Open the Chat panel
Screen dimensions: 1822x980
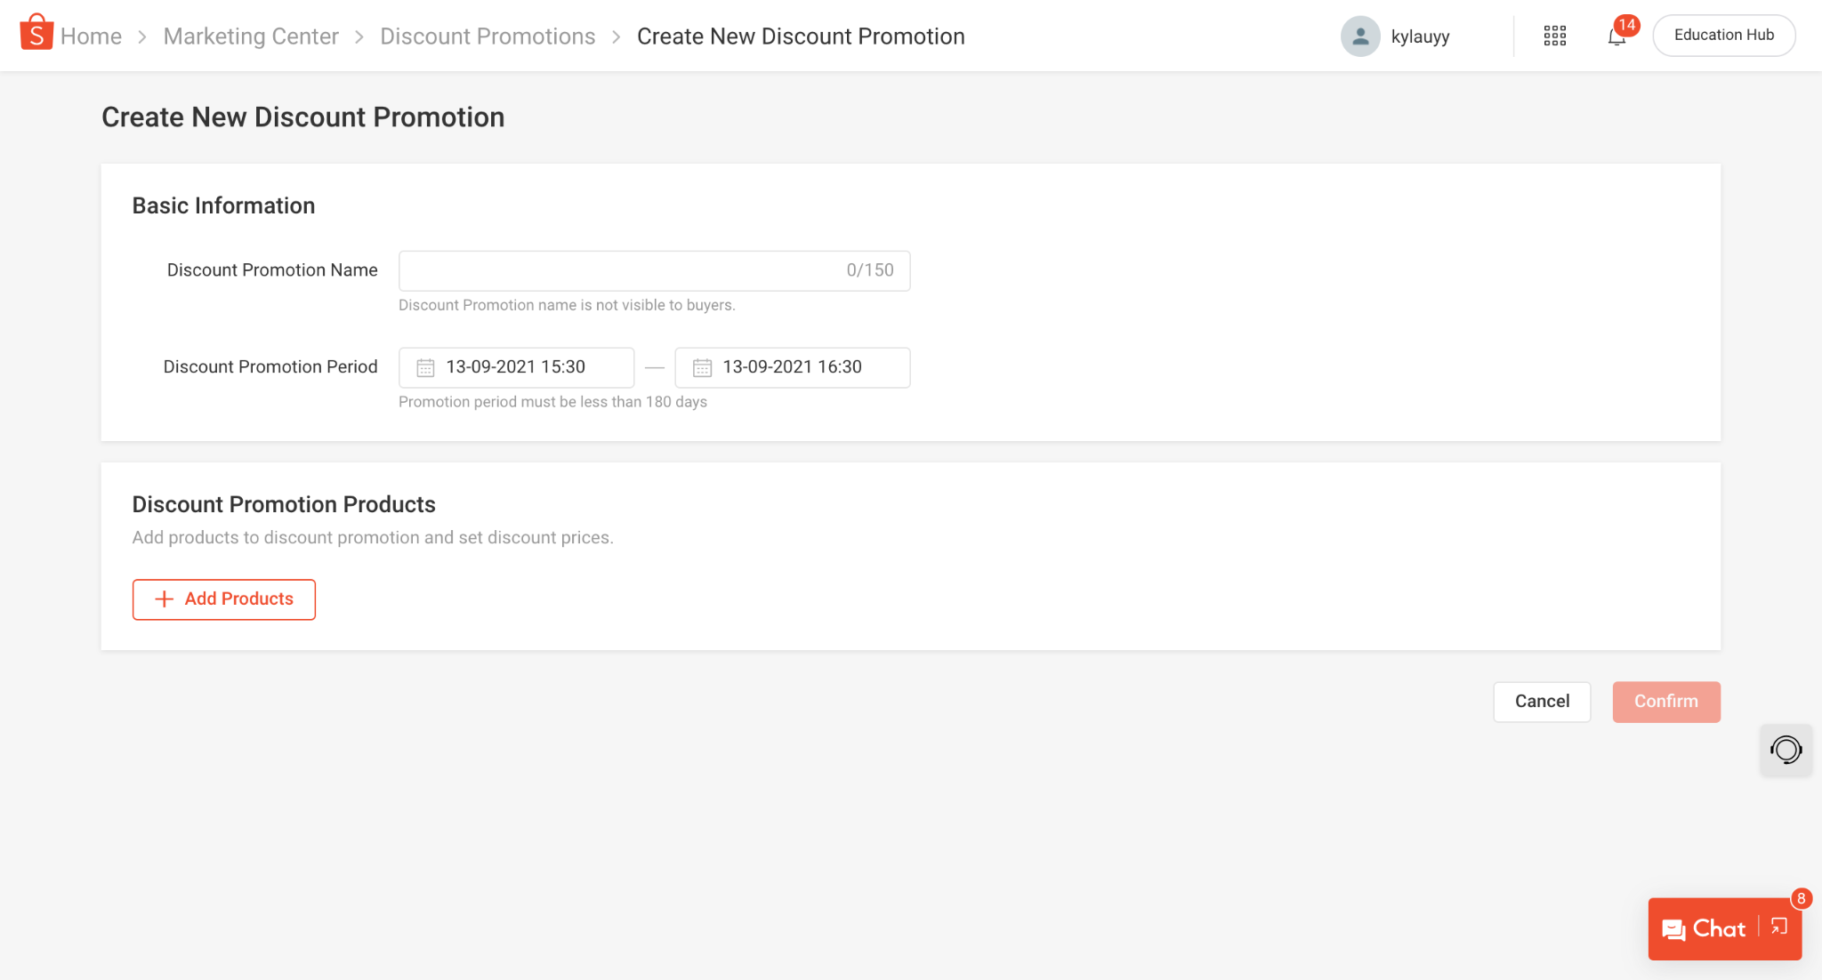1705,929
